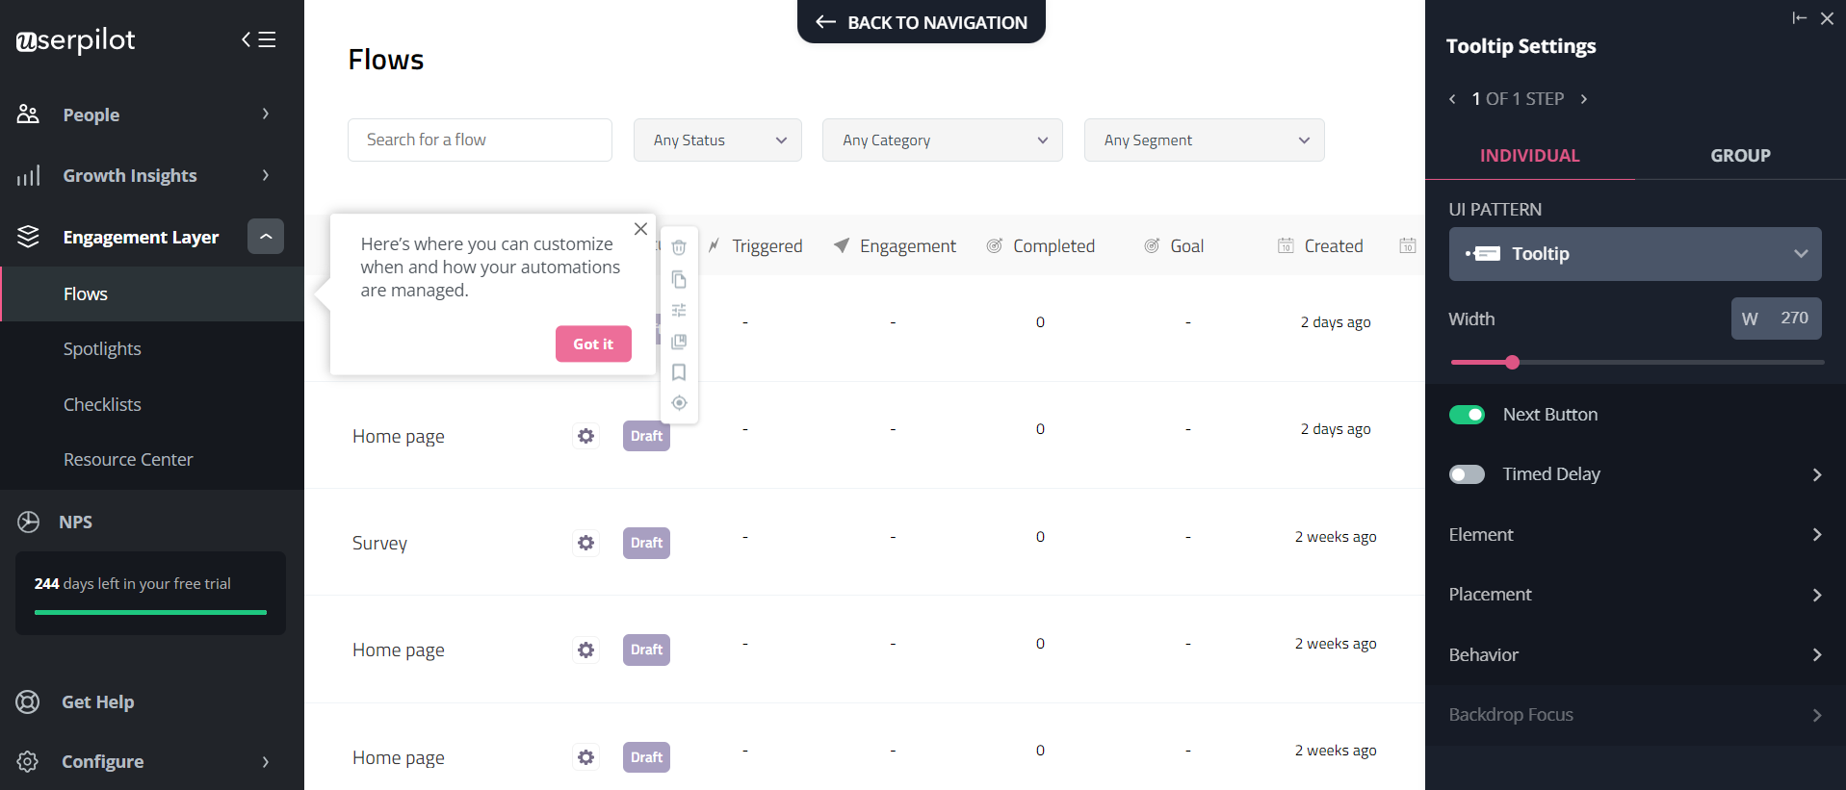This screenshot has width=1846, height=790.
Task: Open the gear settings for the Survey flow
Action: pos(585,543)
